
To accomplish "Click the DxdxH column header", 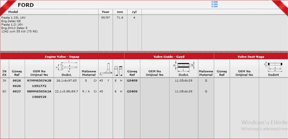I will coord(273,75).
